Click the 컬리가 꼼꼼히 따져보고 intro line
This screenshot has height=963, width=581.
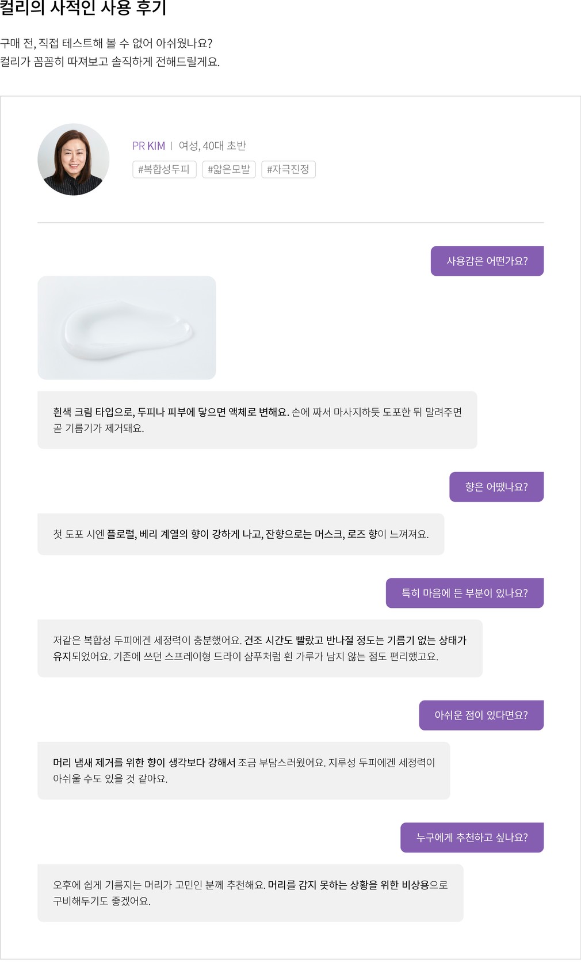(110, 62)
